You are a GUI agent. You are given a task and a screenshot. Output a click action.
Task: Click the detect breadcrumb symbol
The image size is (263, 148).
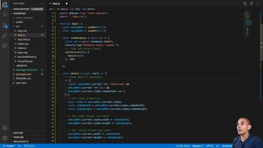(x=89, y=9)
